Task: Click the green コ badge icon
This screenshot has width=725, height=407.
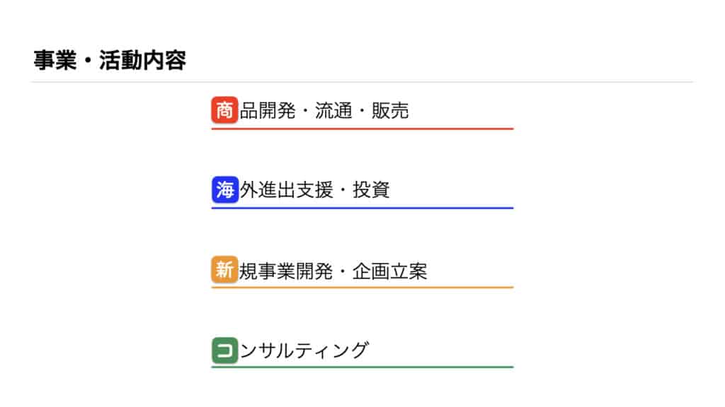Action: coord(224,350)
